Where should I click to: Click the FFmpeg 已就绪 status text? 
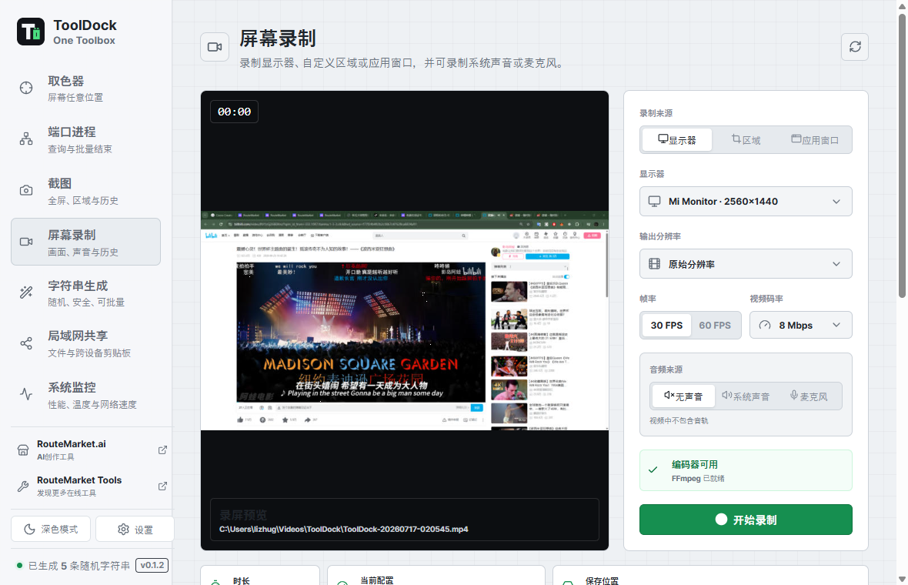(x=698, y=479)
